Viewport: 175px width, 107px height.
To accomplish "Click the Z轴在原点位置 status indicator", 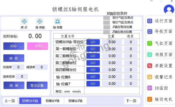I will pos(106,32).
